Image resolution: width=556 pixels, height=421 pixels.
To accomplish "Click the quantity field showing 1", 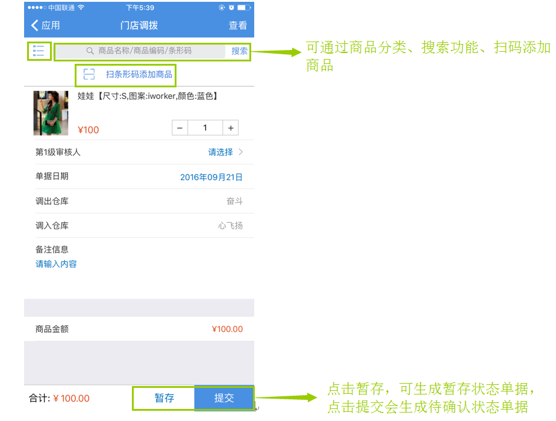I will (x=205, y=128).
